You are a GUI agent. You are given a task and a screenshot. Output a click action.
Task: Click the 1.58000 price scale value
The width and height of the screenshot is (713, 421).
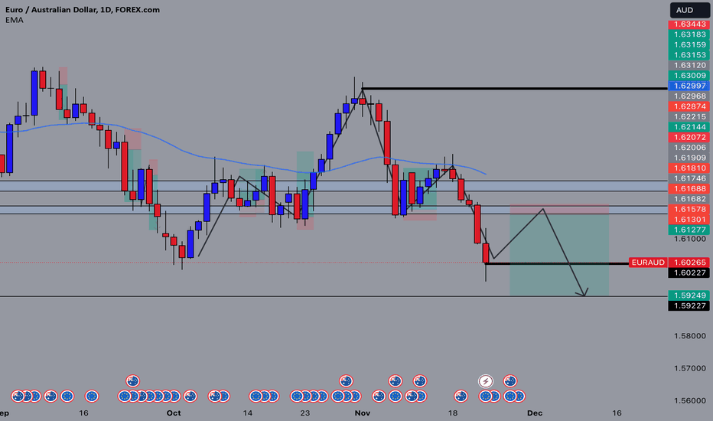tap(690, 336)
